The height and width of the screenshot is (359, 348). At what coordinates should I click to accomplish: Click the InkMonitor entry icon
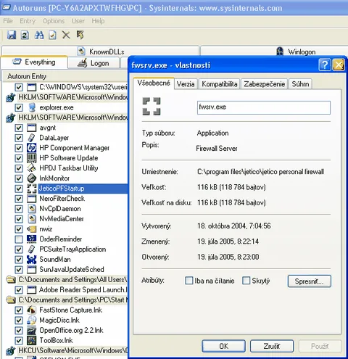pyautogui.click(x=31, y=178)
